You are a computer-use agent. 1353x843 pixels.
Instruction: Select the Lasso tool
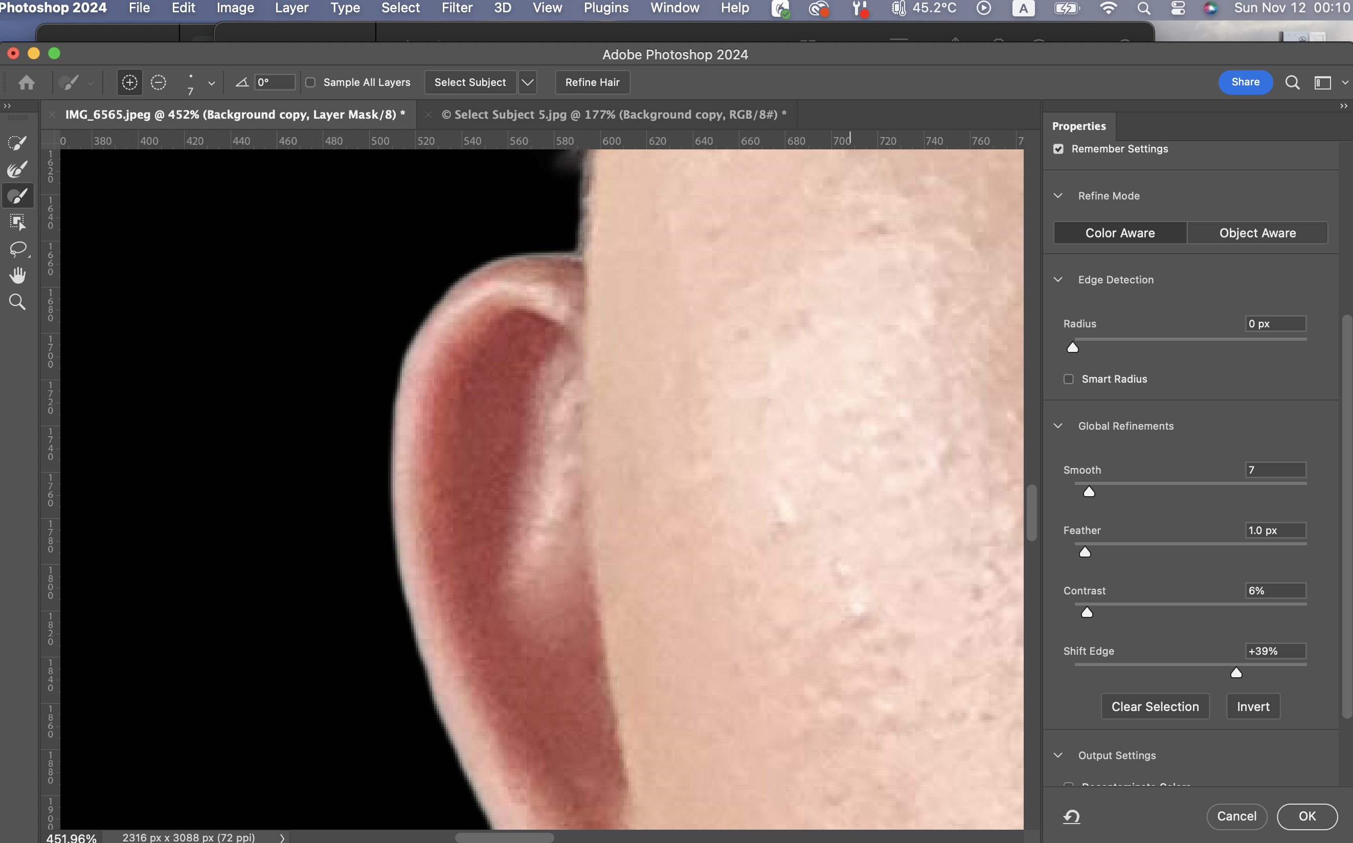17,249
